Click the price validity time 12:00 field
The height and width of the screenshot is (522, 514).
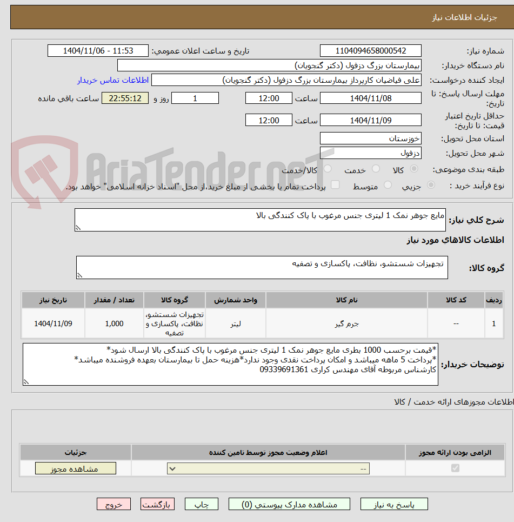point(269,120)
